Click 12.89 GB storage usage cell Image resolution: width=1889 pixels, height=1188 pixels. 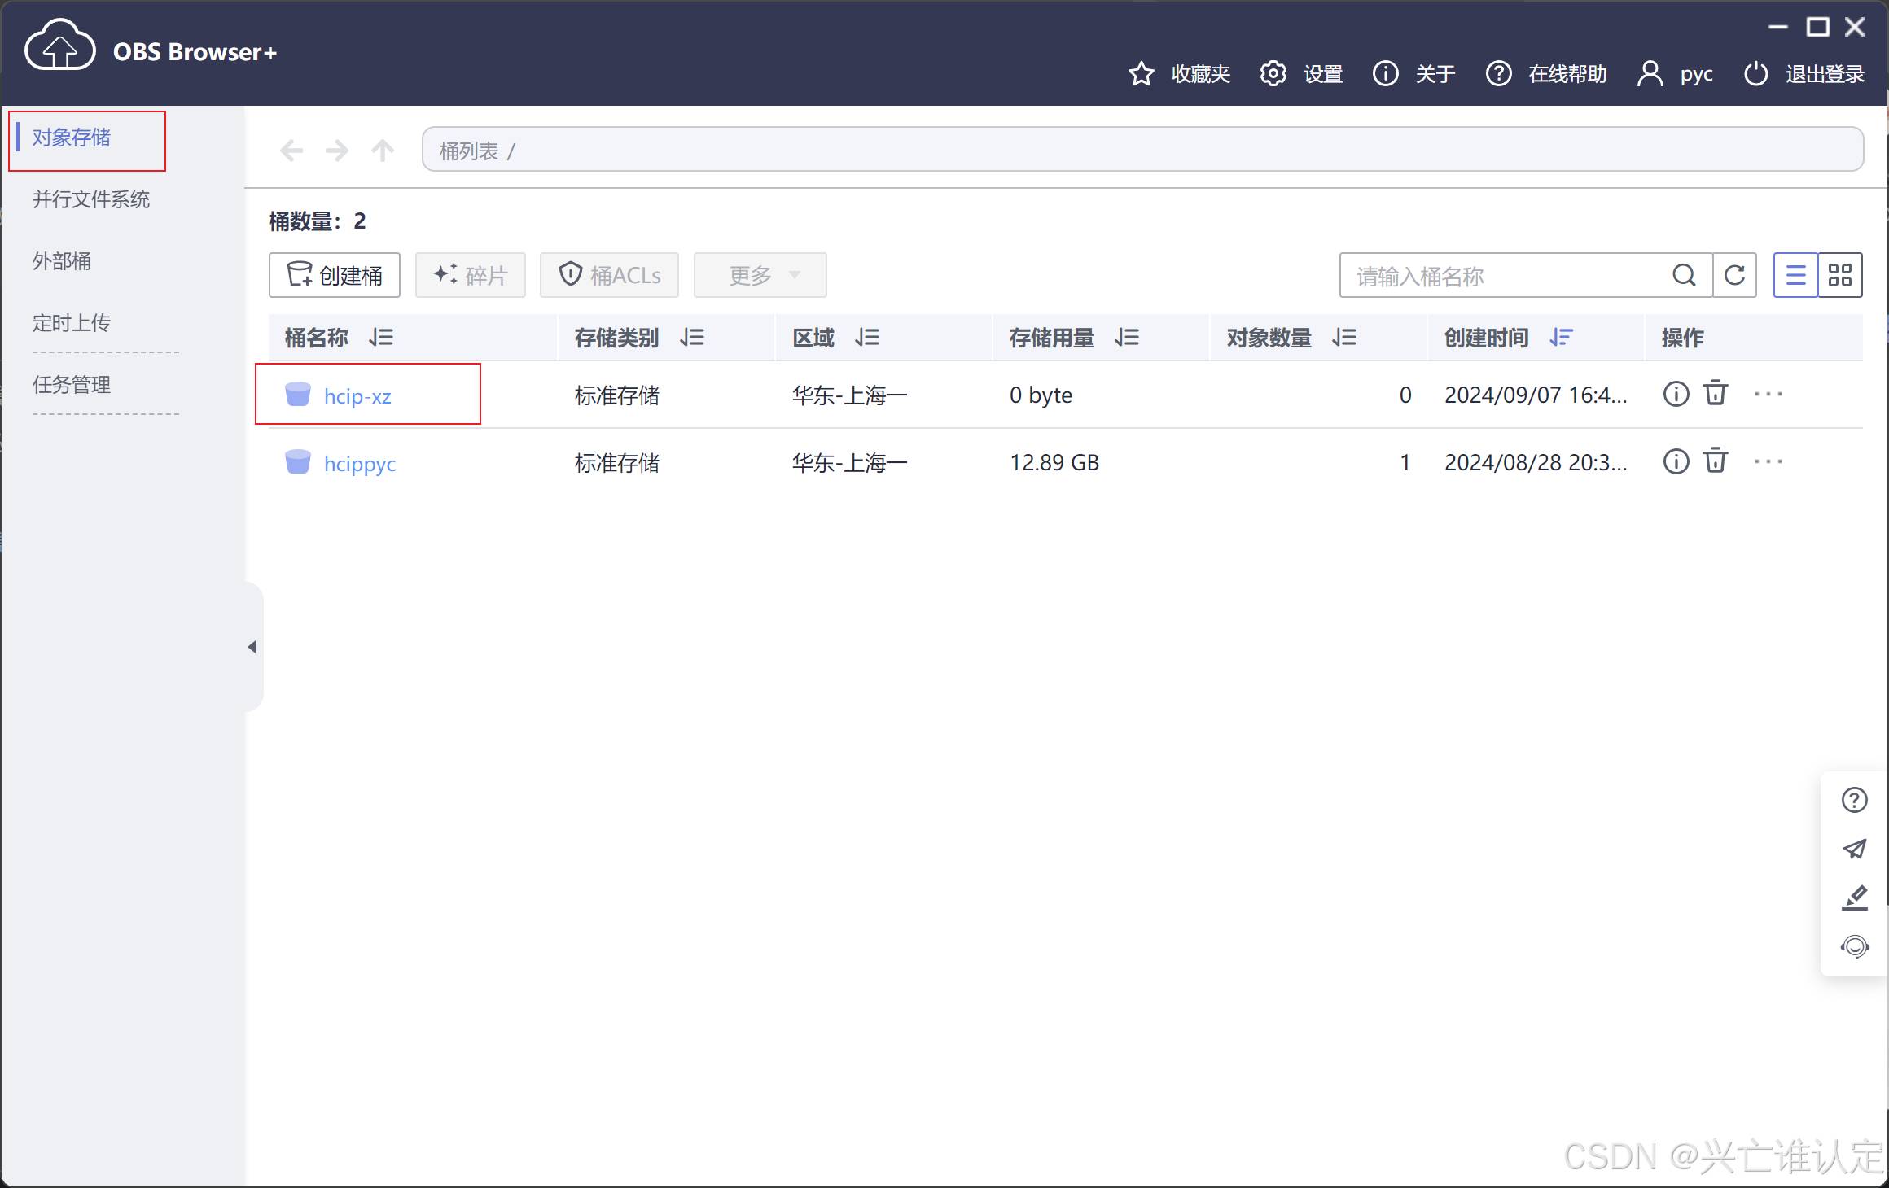point(1054,462)
